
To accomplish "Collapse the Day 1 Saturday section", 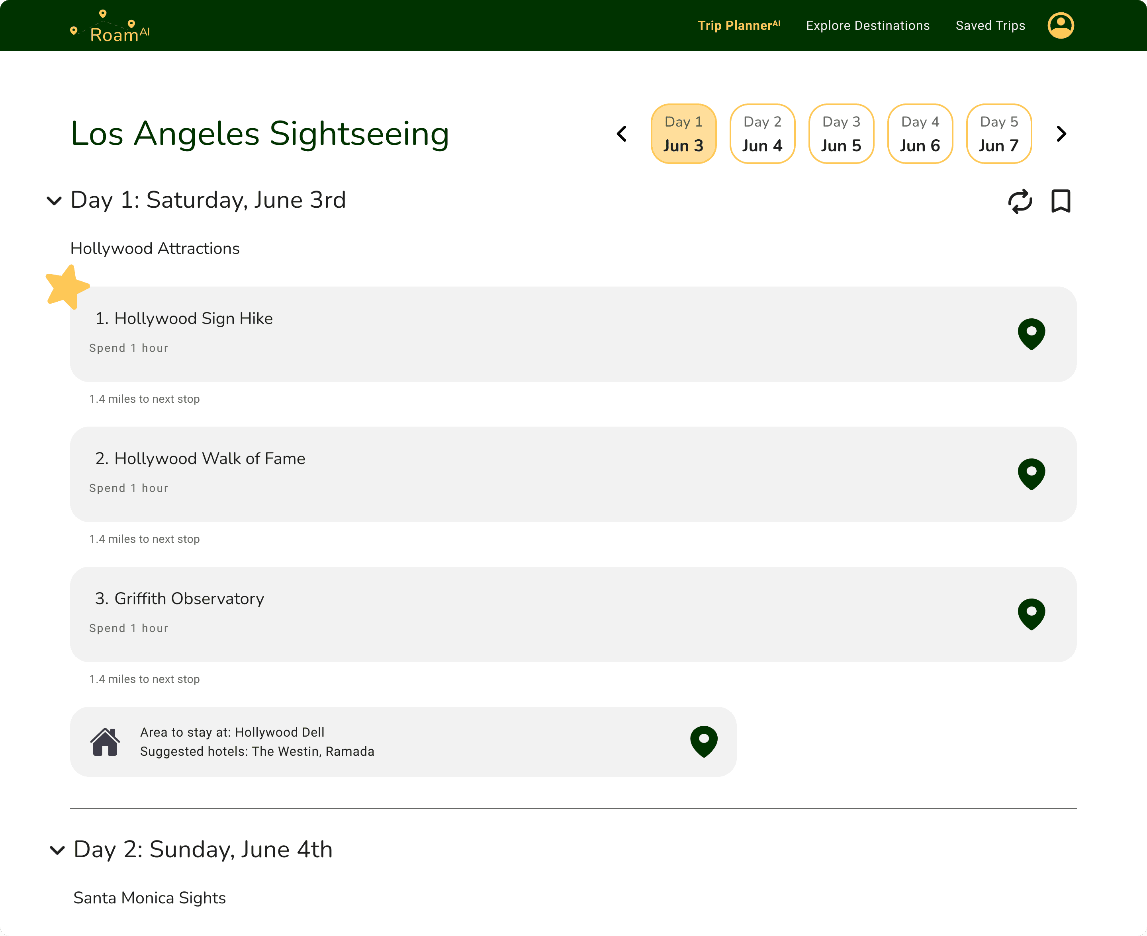I will [x=54, y=201].
